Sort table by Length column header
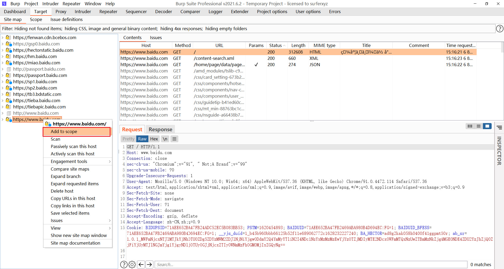Viewport: 504px width, 269px height. [298, 45]
